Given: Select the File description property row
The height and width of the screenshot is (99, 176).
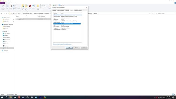Looking at the screenshot, I should point(67,16).
